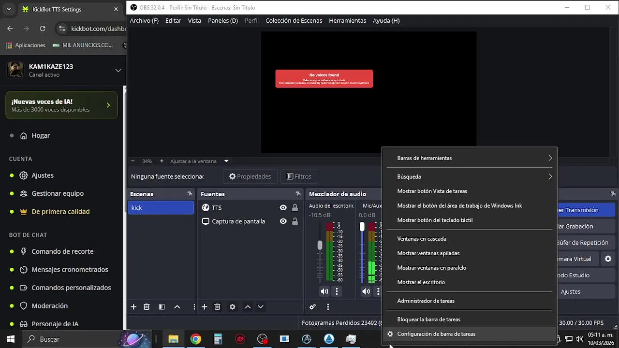
Task: Open Herramientas menu in OBS
Action: click(347, 21)
